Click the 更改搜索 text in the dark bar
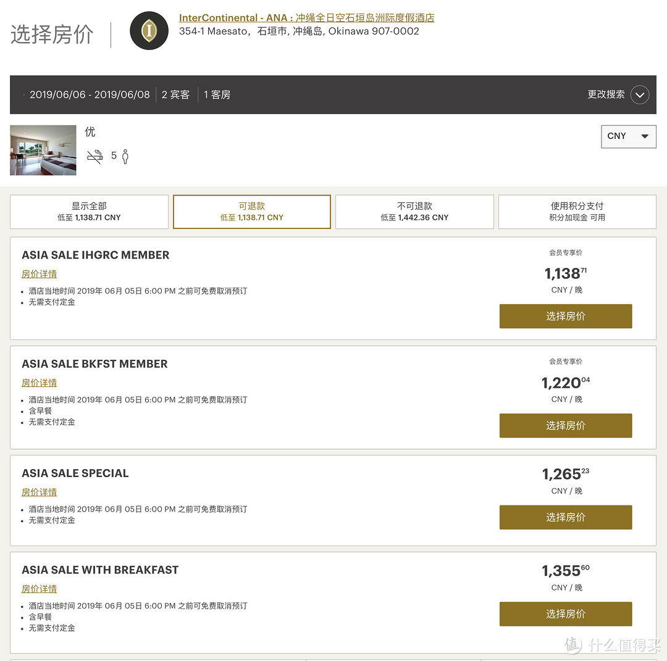The image size is (667, 661). [606, 94]
